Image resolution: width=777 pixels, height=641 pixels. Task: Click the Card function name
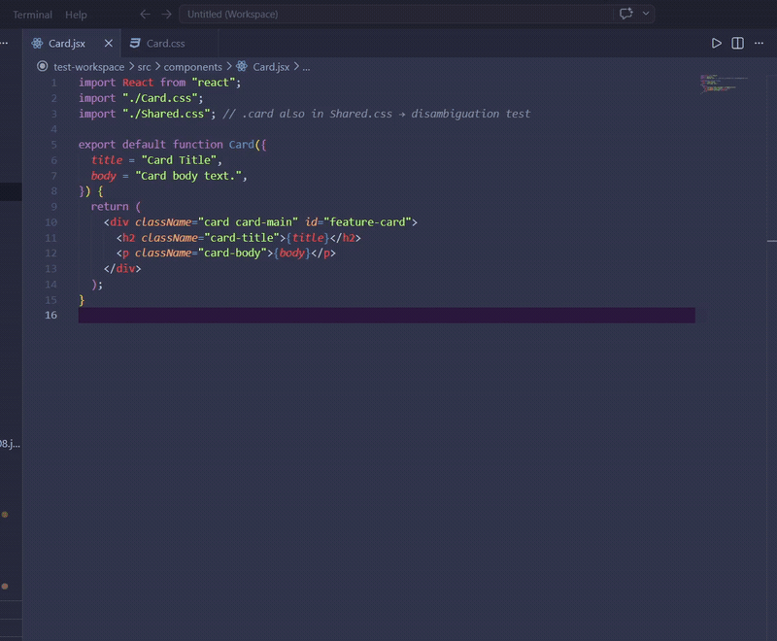241,145
